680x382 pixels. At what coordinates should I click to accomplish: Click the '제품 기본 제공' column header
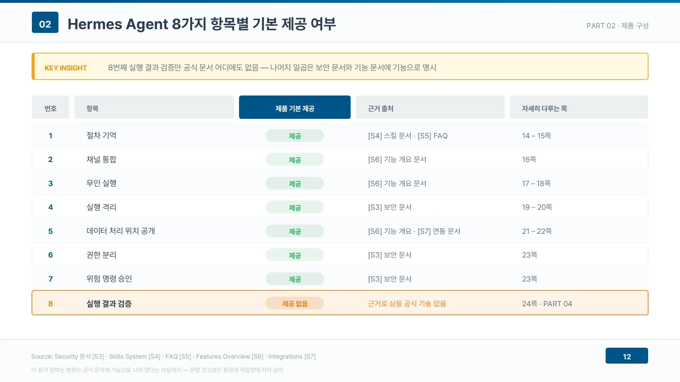tap(295, 107)
